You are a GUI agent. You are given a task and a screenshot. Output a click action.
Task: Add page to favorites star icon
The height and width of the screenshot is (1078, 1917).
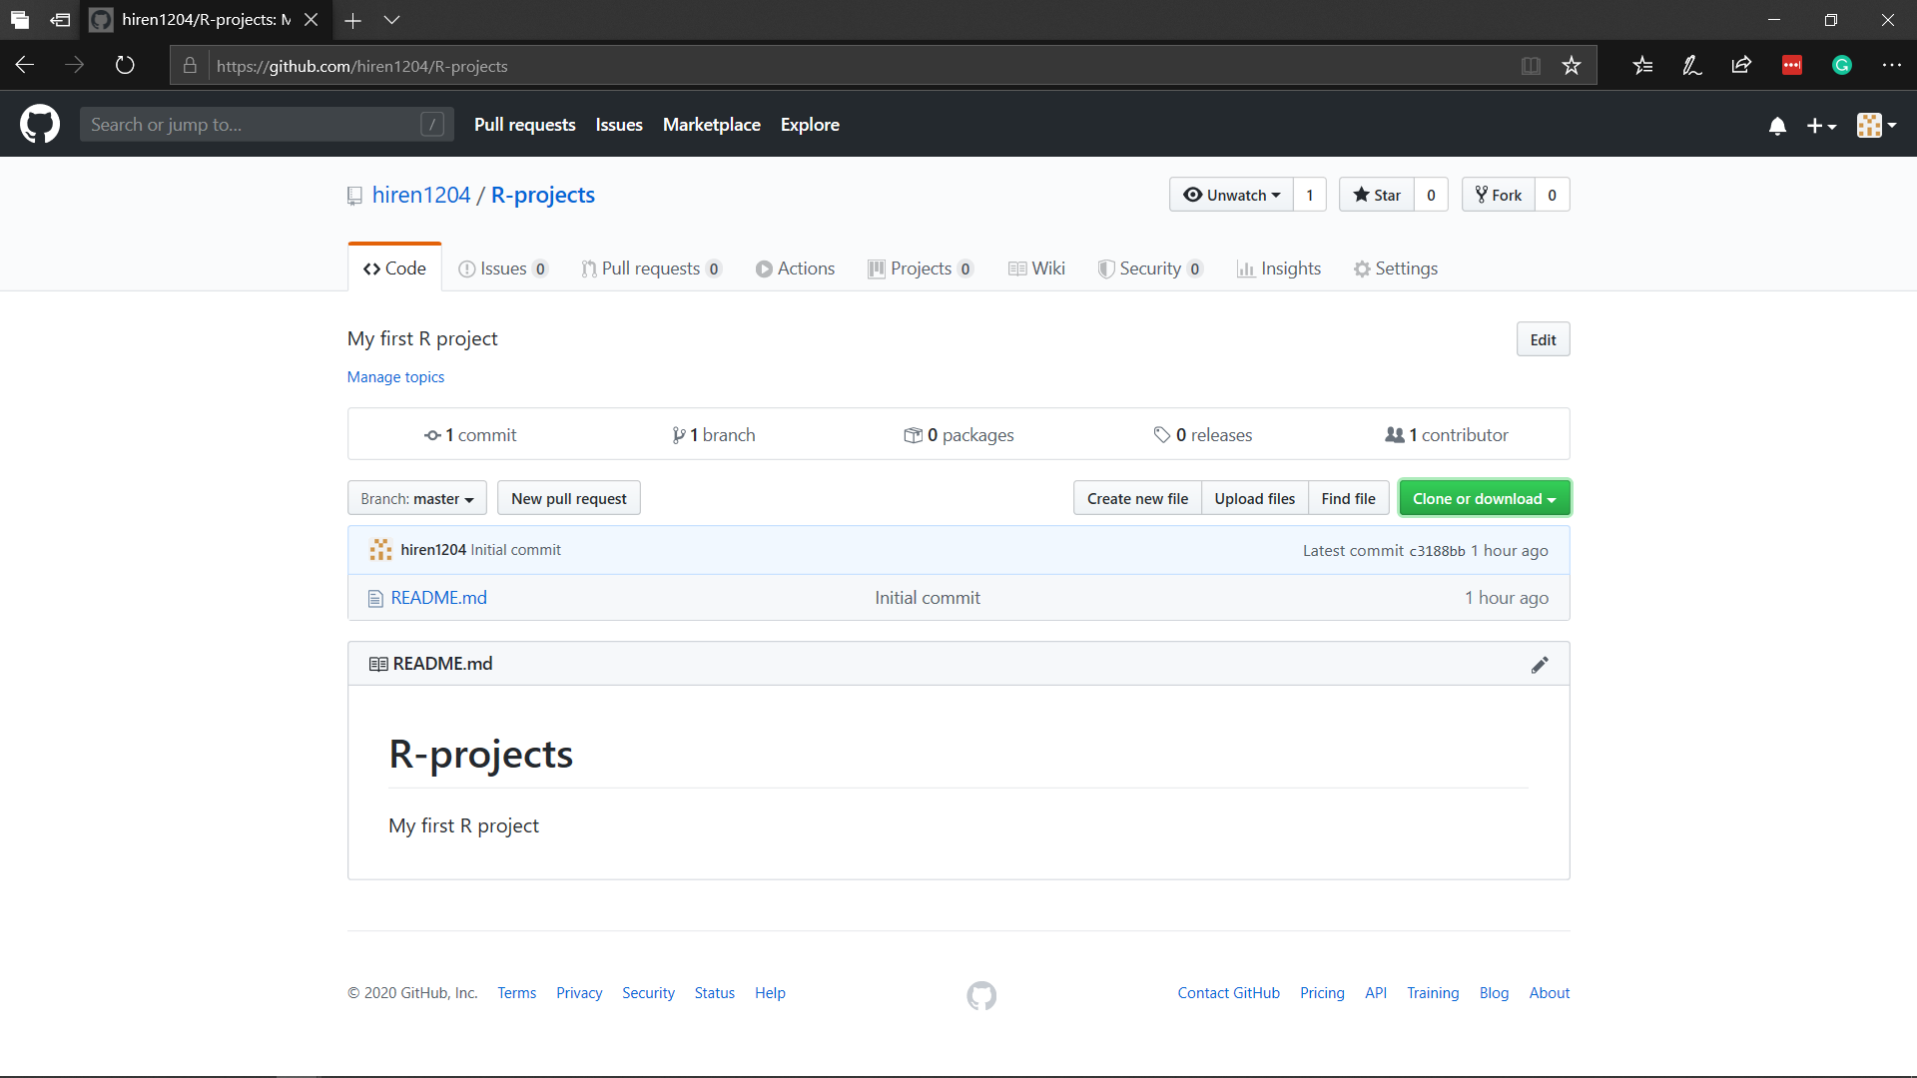(1572, 66)
